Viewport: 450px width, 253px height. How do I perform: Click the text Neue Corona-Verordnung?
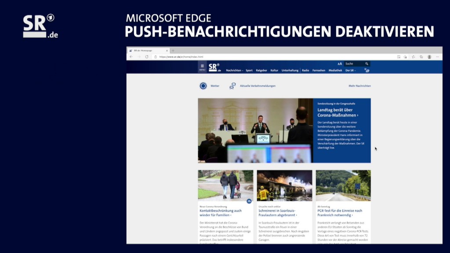[x=213, y=206]
